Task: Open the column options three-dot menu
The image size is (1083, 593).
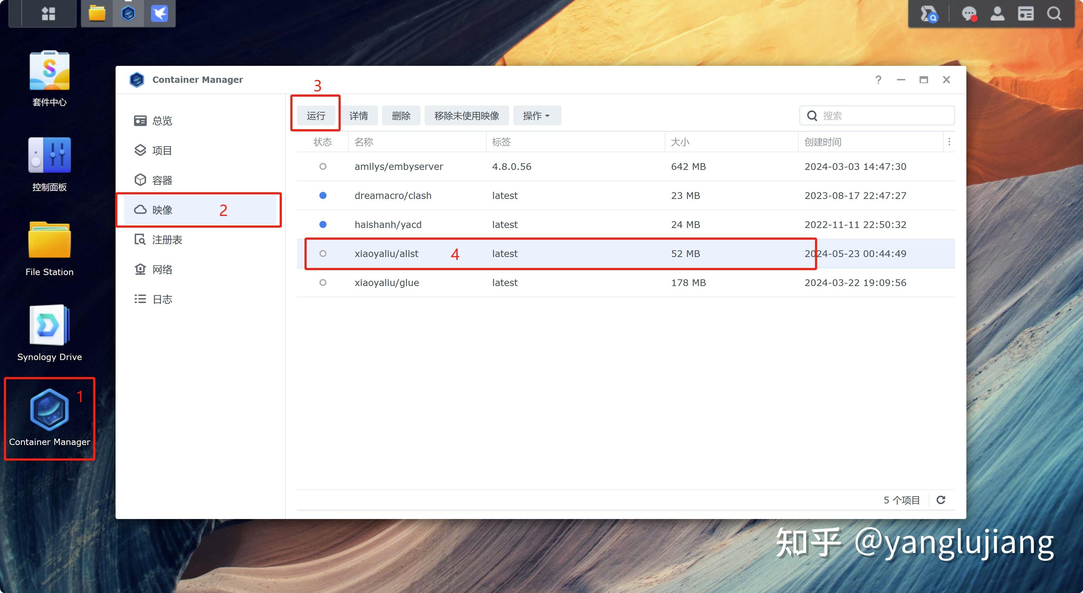Action: tap(950, 142)
